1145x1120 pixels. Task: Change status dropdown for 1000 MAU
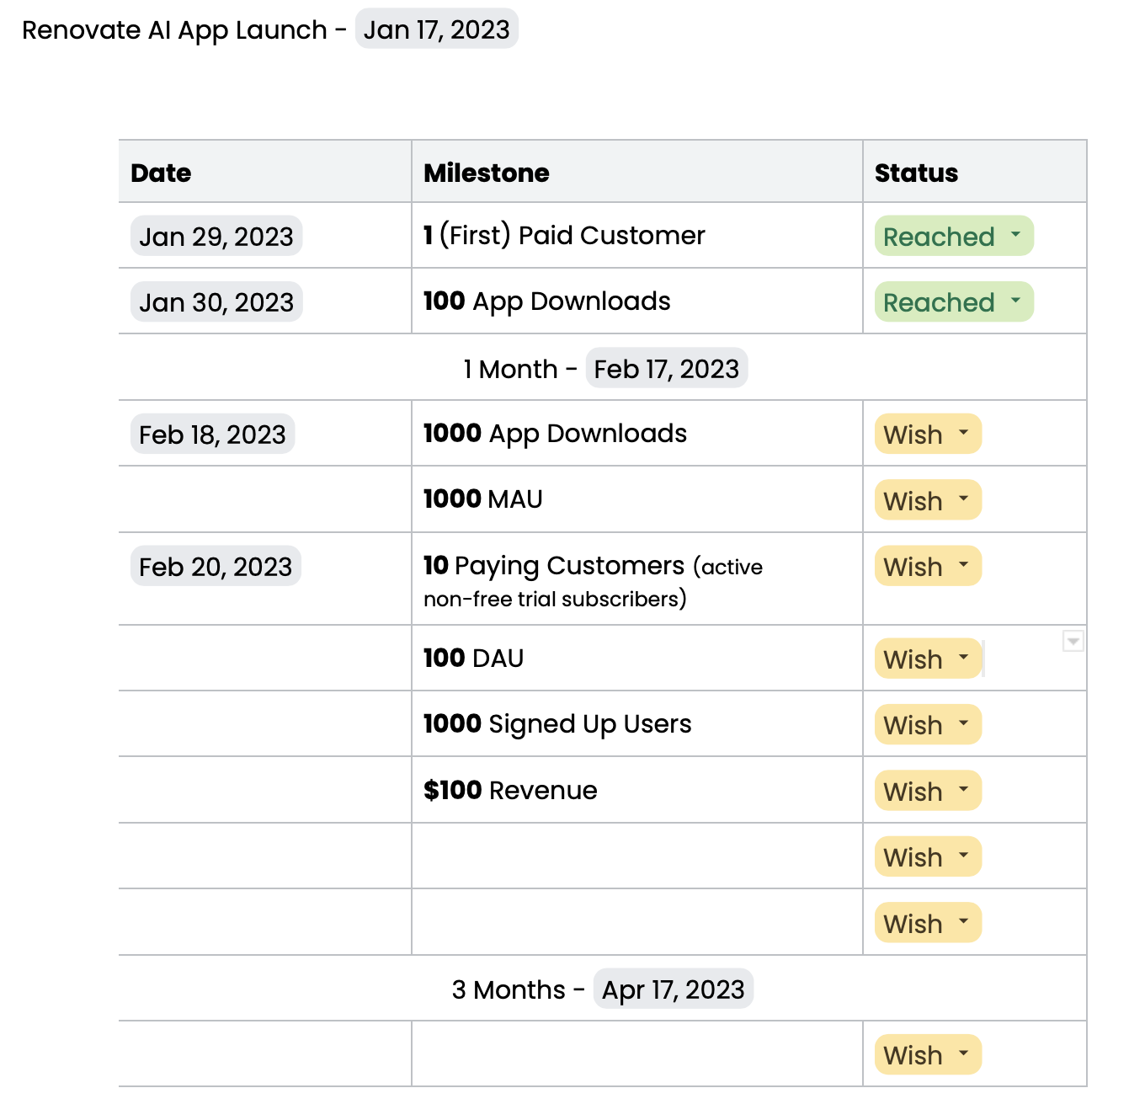point(928,501)
